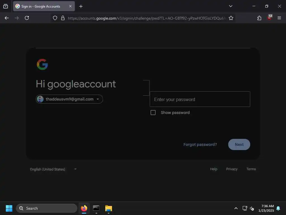Image resolution: width=286 pixels, height=215 pixels.
Task: Show hidden system tray icons
Action: pyautogui.click(x=236, y=208)
